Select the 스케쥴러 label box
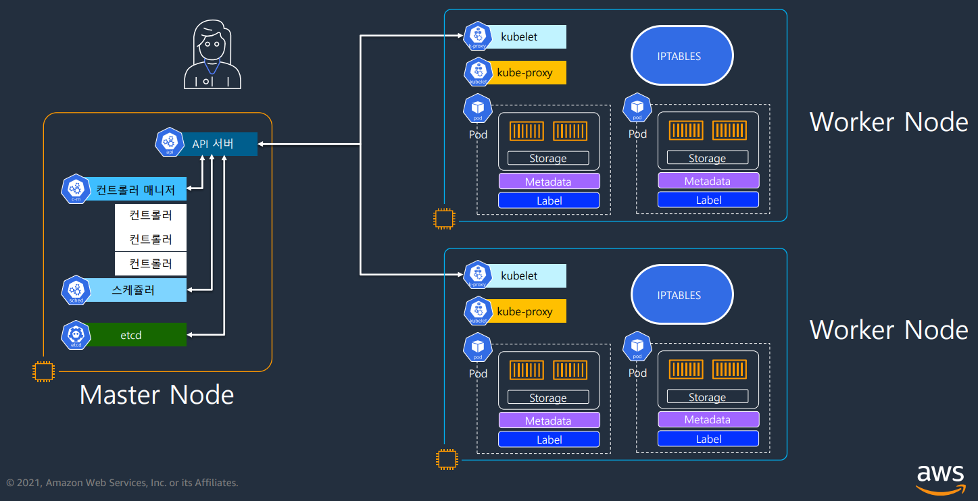The width and height of the screenshot is (978, 501). click(x=132, y=290)
